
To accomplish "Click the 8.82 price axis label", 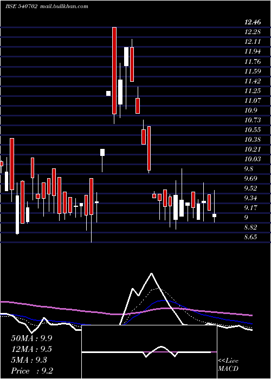I will pos(250,227).
